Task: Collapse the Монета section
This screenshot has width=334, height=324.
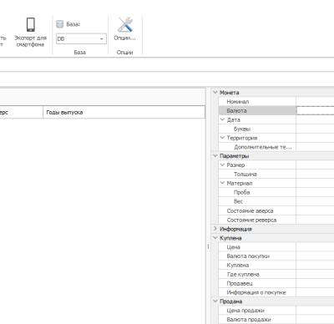Action: [215, 92]
